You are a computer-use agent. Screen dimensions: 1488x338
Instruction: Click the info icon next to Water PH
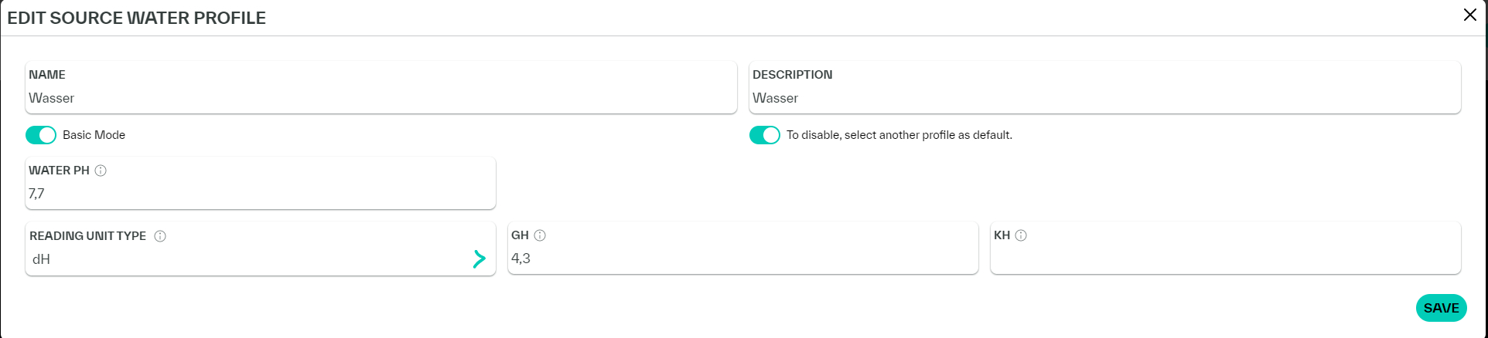(101, 171)
